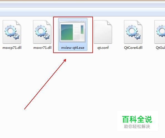Image resolution: width=165 pixels, height=138 pixels.
Task: Click the green panel inside the mview-qt4 icon
Action: pos(67,32)
